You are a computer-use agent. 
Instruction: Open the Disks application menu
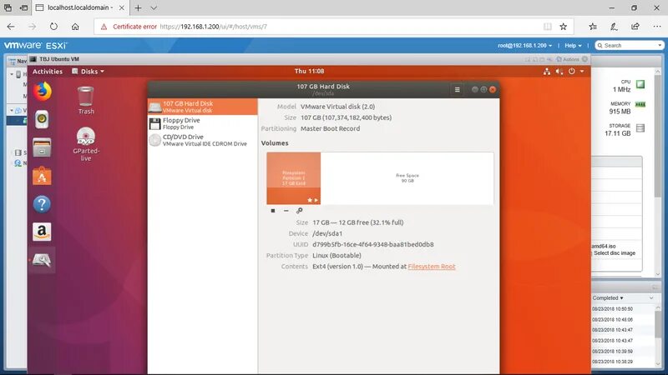tap(89, 72)
